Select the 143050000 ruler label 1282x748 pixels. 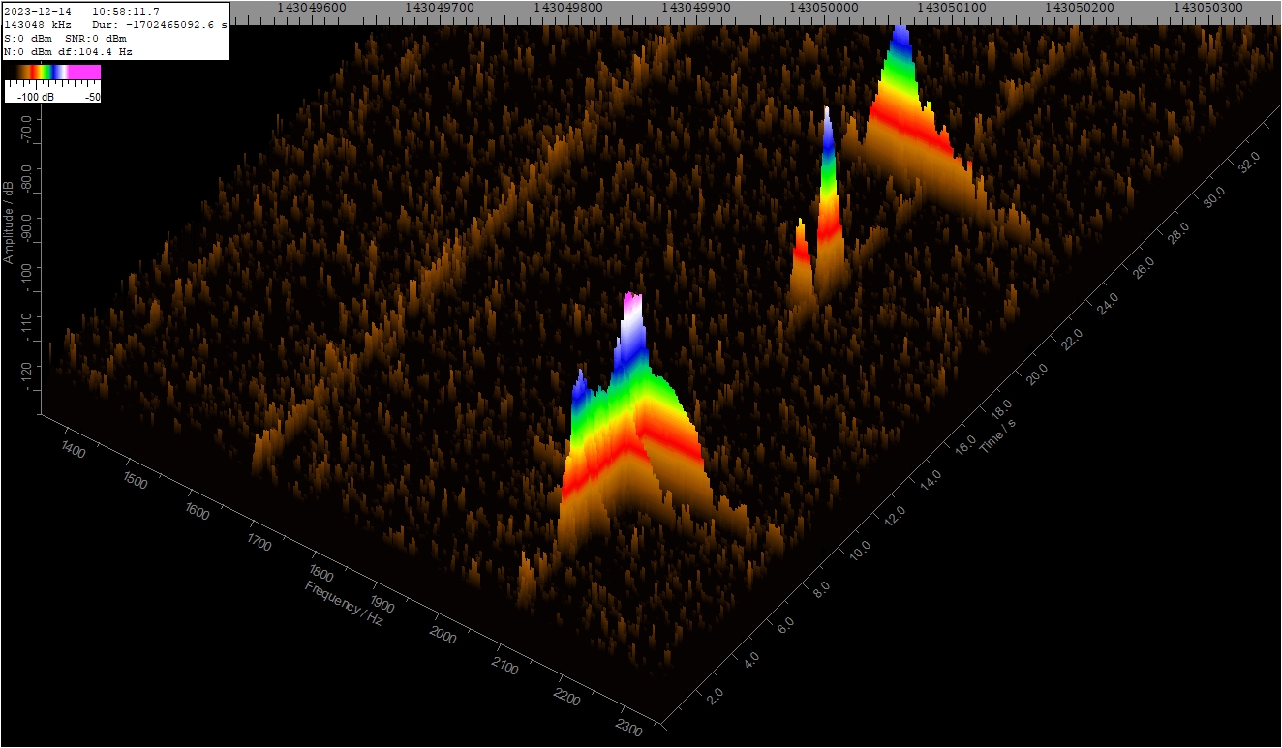[824, 7]
